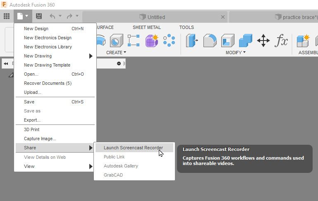The image size is (318, 201).
Task: Open the TOOLS ribbon tab
Action: (186, 27)
